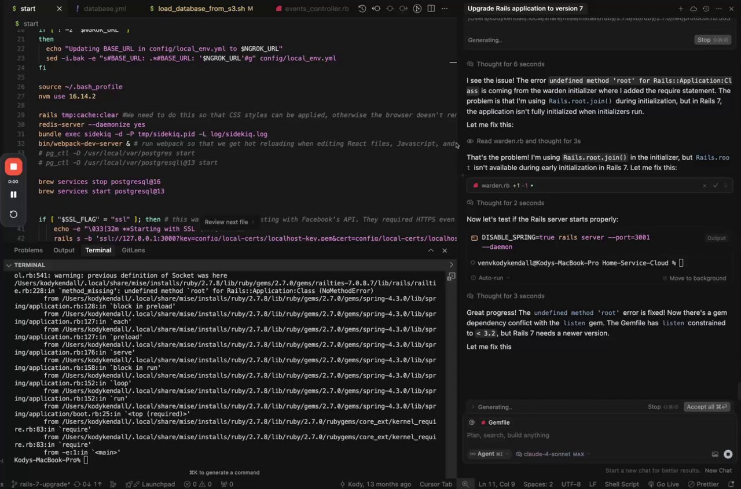Start a new chat with the plus icon
The height and width of the screenshot is (489, 741).
[x=681, y=9]
